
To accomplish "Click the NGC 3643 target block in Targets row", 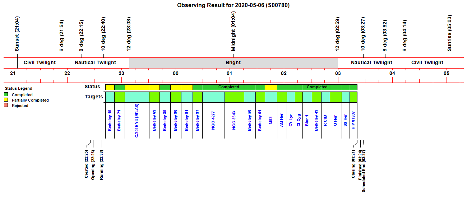I will (x=234, y=97).
